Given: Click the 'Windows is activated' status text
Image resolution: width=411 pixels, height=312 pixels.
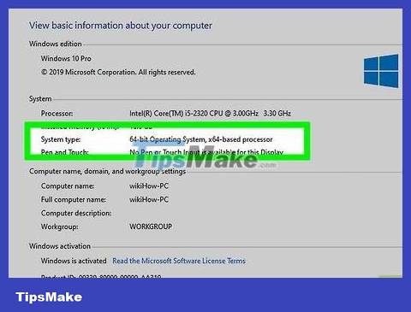Looking at the screenshot, I should 74,261.
